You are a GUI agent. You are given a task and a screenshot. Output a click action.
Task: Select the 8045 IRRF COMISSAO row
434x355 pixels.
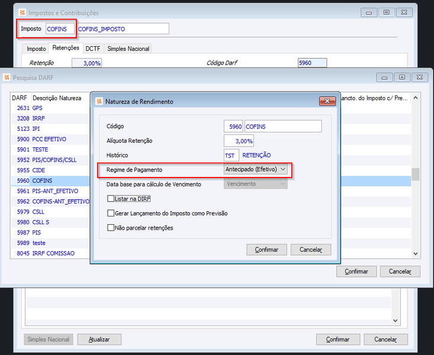[50, 253]
